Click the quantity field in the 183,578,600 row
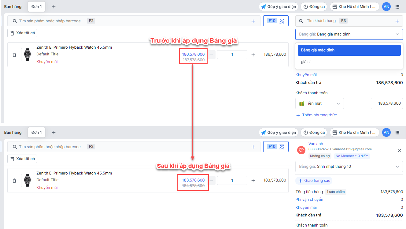Screen dimensions: 406x229 (x=232, y=181)
